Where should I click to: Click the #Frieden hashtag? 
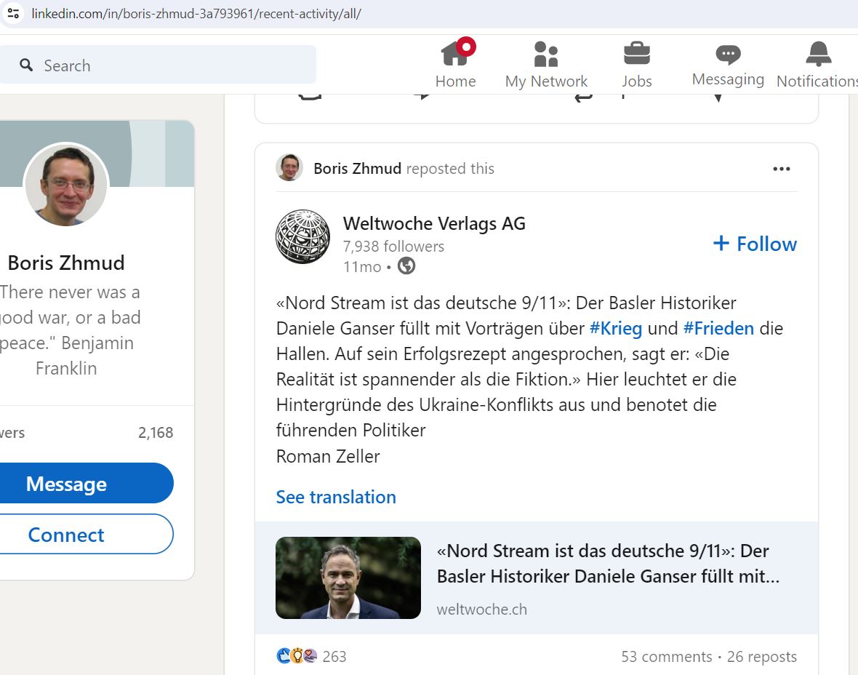pyautogui.click(x=718, y=329)
